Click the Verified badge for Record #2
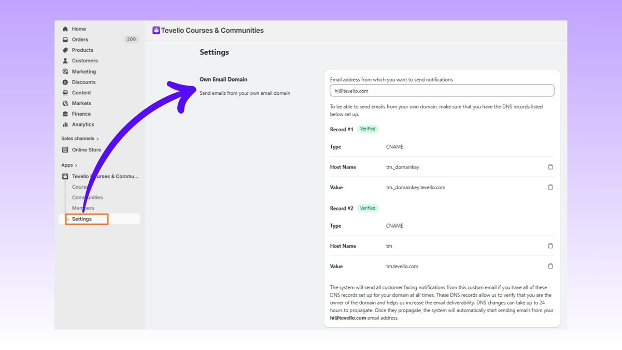Viewport: 622px width, 350px height. 367,208
